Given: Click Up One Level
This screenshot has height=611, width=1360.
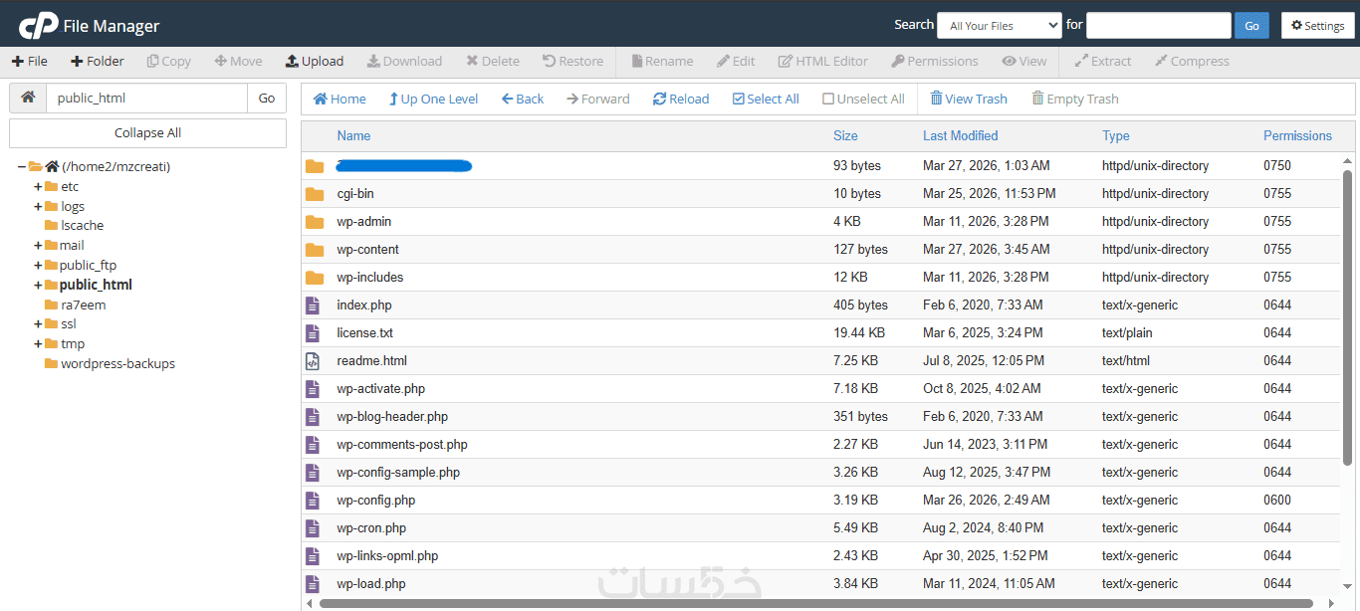Looking at the screenshot, I should tap(433, 99).
